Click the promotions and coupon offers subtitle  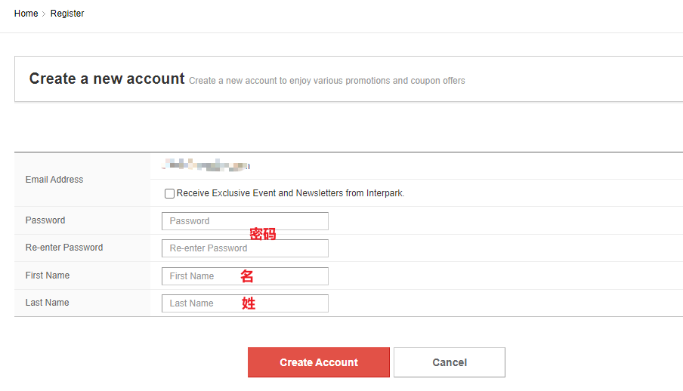327,81
